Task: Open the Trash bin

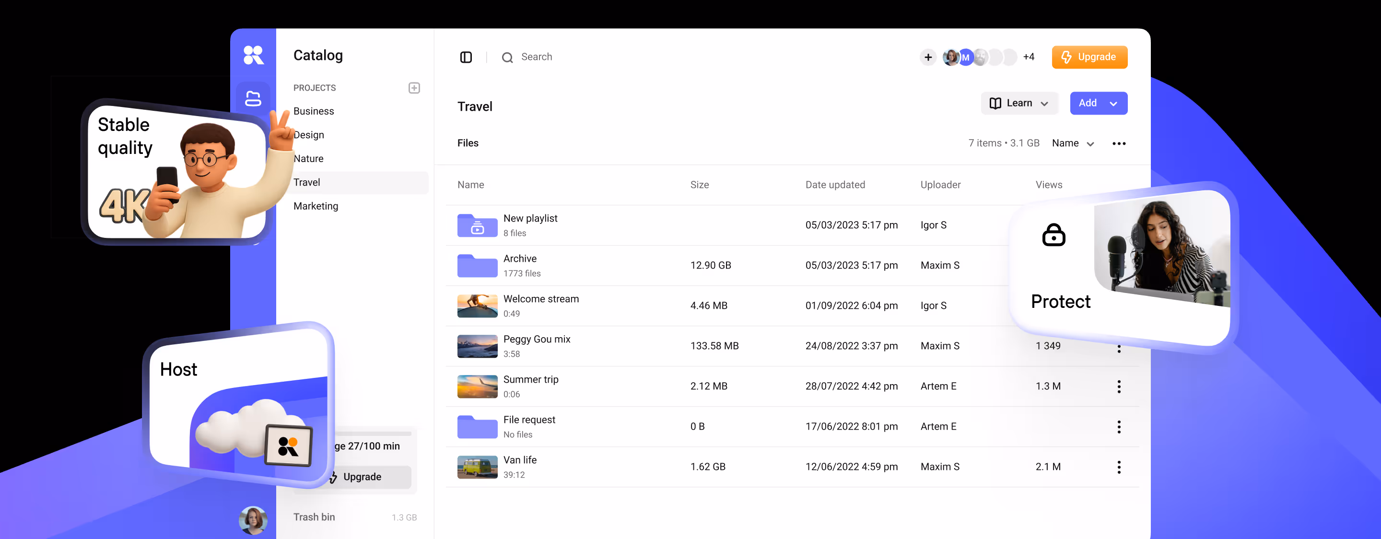Action: (314, 517)
